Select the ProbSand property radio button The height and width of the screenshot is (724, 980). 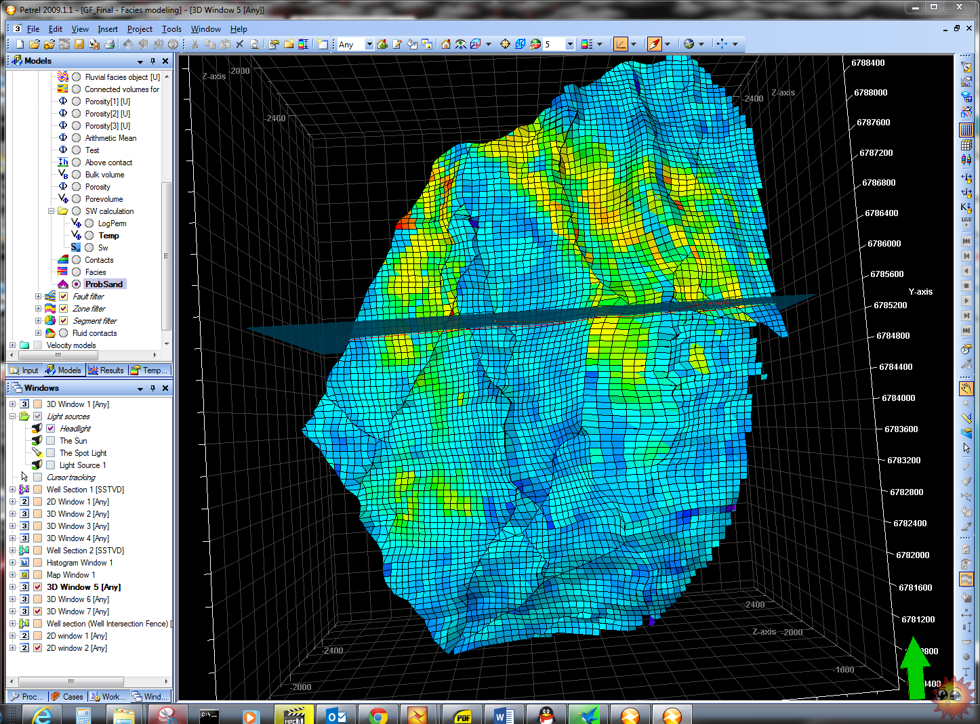pos(77,284)
